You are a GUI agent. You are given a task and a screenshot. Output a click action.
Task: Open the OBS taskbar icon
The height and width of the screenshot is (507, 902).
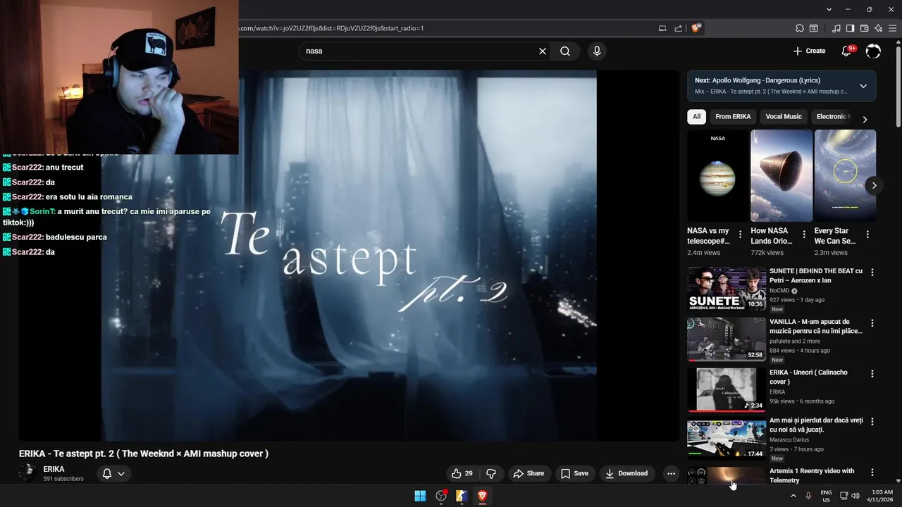tap(441, 496)
